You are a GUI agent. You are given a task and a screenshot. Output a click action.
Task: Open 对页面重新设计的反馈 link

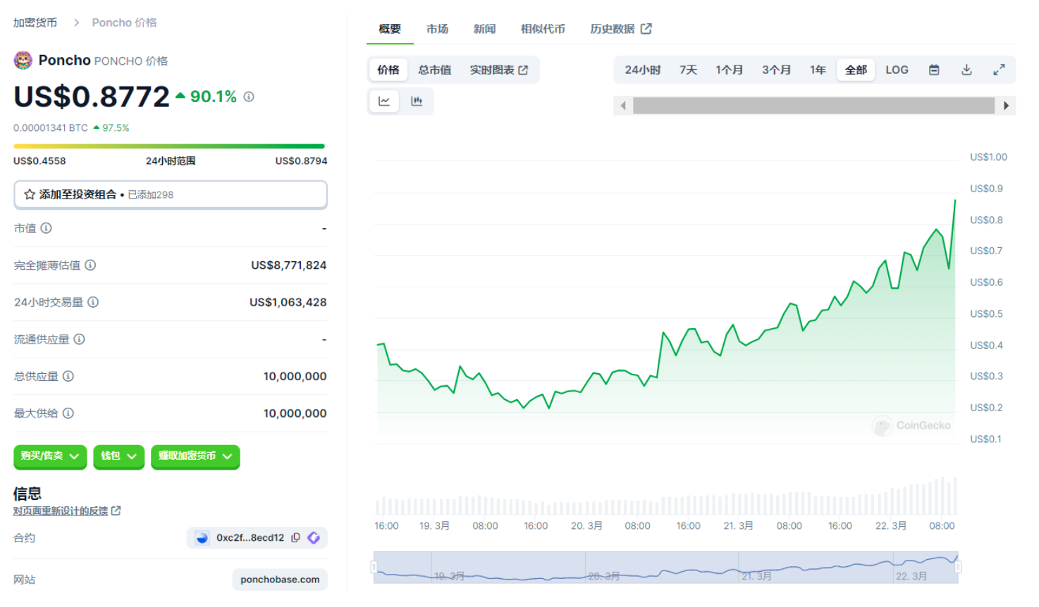pos(67,511)
